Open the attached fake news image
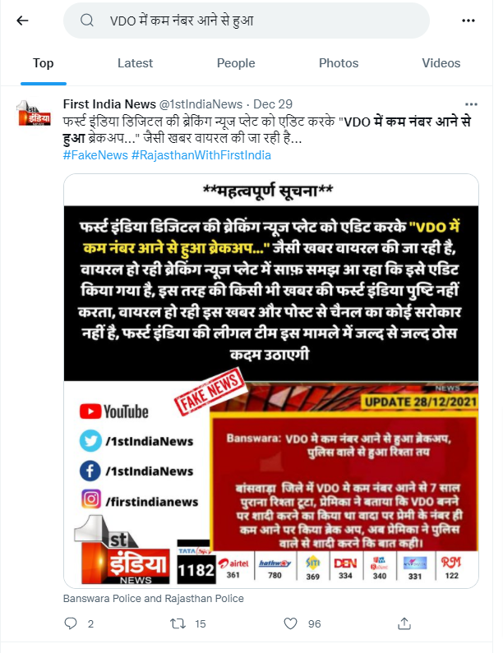Screen dimensions: 503x653 [271, 380]
